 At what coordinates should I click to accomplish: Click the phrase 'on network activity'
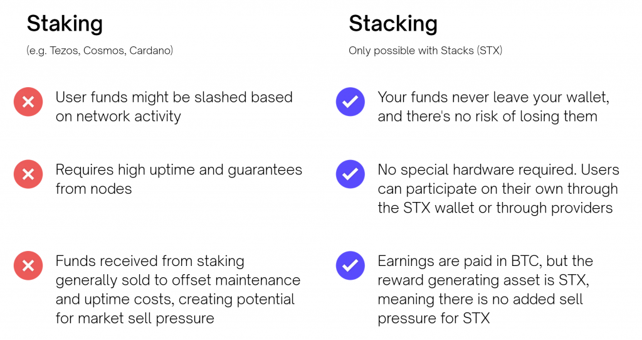118,116
